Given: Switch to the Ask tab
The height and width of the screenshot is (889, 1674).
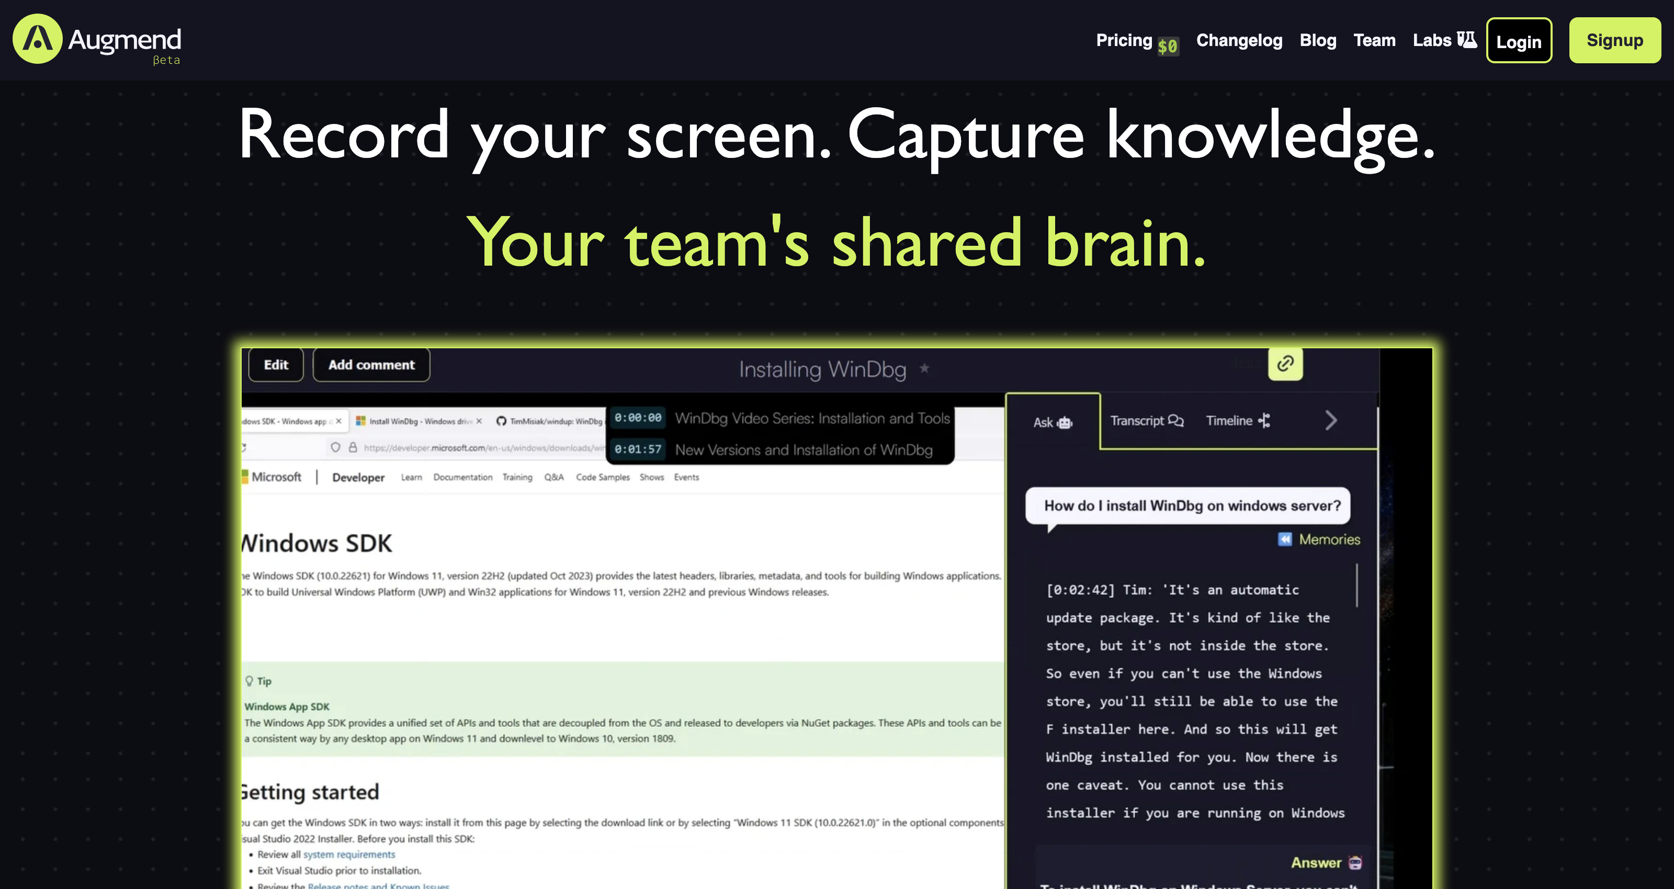Looking at the screenshot, I should 1053,423.
